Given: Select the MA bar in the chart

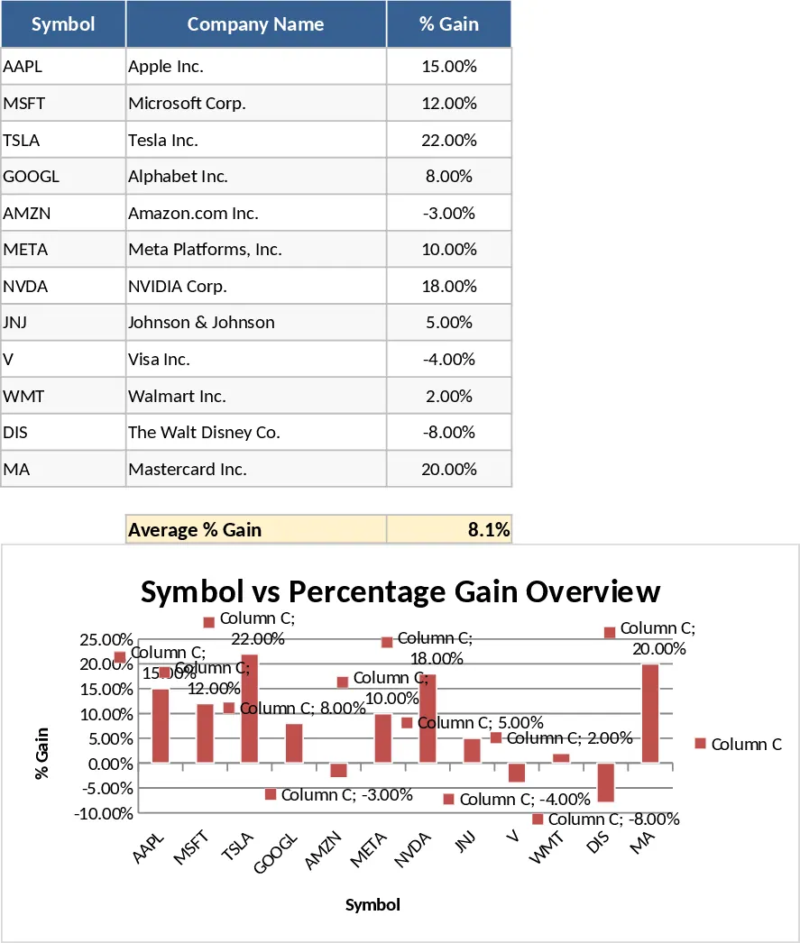Looking at the screenshot, I should (650, 713).
